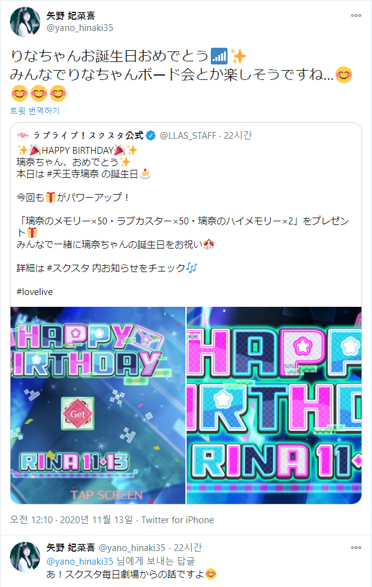Click 矢野妃菜喜 profile avatar at top

click(25, 22)
